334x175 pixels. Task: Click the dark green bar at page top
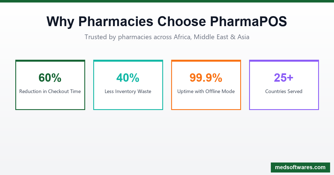[167, 1]
